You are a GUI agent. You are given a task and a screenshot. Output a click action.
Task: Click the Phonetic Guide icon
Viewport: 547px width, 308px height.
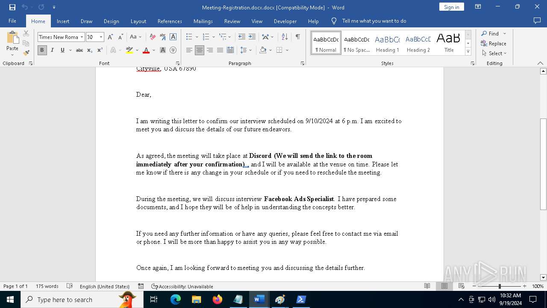click(x=163, y=37)
